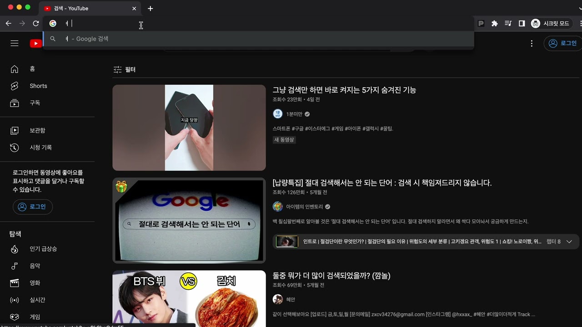Select the 검색 - YouTube tab
The width and height of the screenshot is (582, 327).
[x=91, y=9]
